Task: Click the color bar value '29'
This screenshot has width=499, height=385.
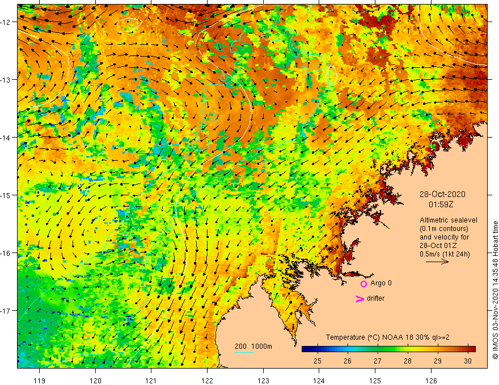Action: (438, 361)
